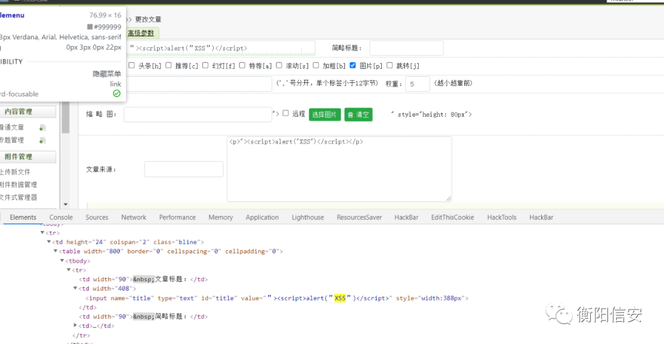The height and width of the screenshot is (344, 664).
Task: Expand the collapsed <td>…</td> node
Action: point(76,326)
